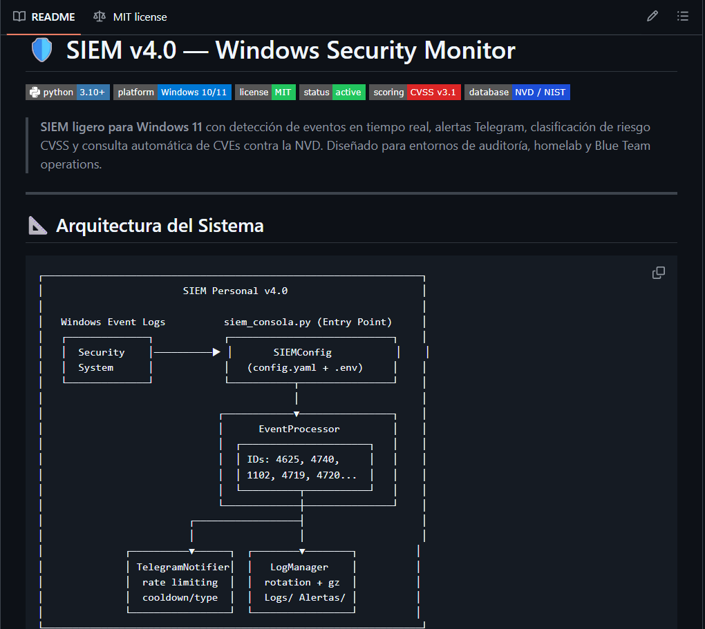Click the Windows 10/11 platform badge
The width and height of the screenshot is (705, 629).
[x=173, y=92]
